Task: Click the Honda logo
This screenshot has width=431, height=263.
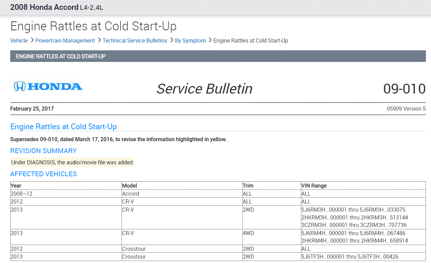Action: (48, 86)
